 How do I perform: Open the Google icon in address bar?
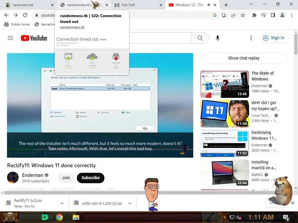coord(215,15)
